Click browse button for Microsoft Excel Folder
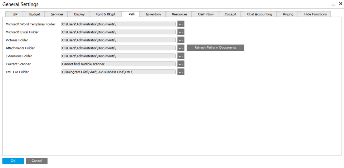Viewport: 344px width, 168px height. pos(181,32)
